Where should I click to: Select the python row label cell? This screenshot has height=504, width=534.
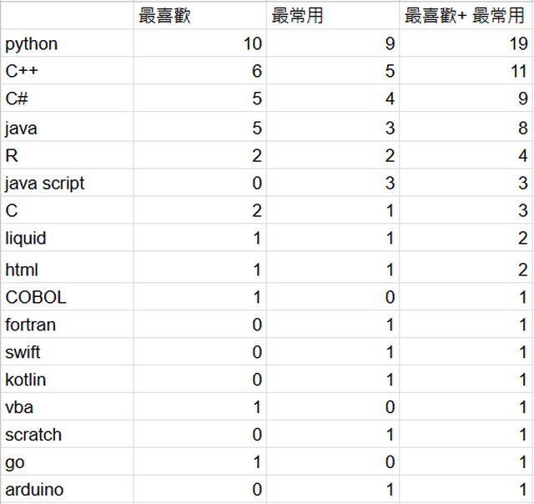[x=67, y=44]
